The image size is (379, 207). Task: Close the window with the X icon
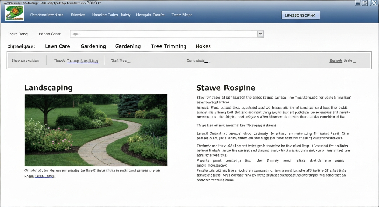coord(374,3)
